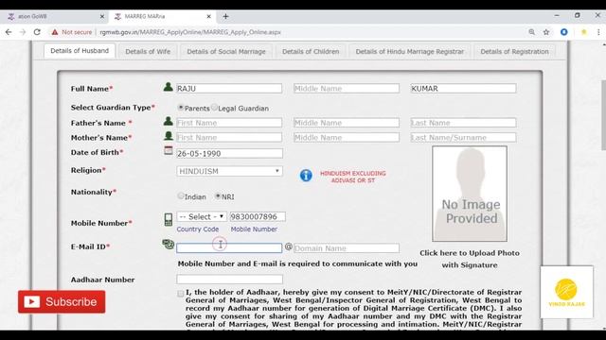Click Father's First Name field
This screenshot has width=606, height=340.
(x=229, y=123)
